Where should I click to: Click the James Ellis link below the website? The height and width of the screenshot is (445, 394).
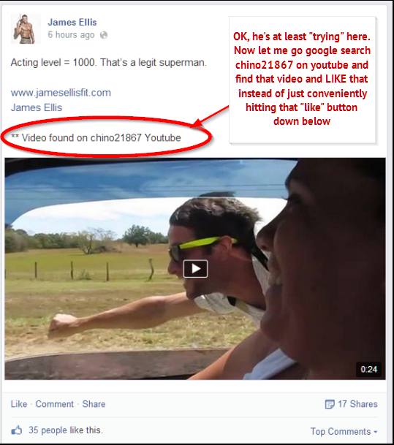37,107
